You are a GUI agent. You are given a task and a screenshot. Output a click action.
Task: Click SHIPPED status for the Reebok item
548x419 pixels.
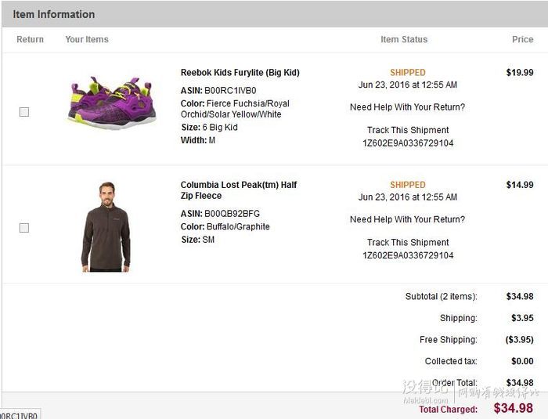408,72
